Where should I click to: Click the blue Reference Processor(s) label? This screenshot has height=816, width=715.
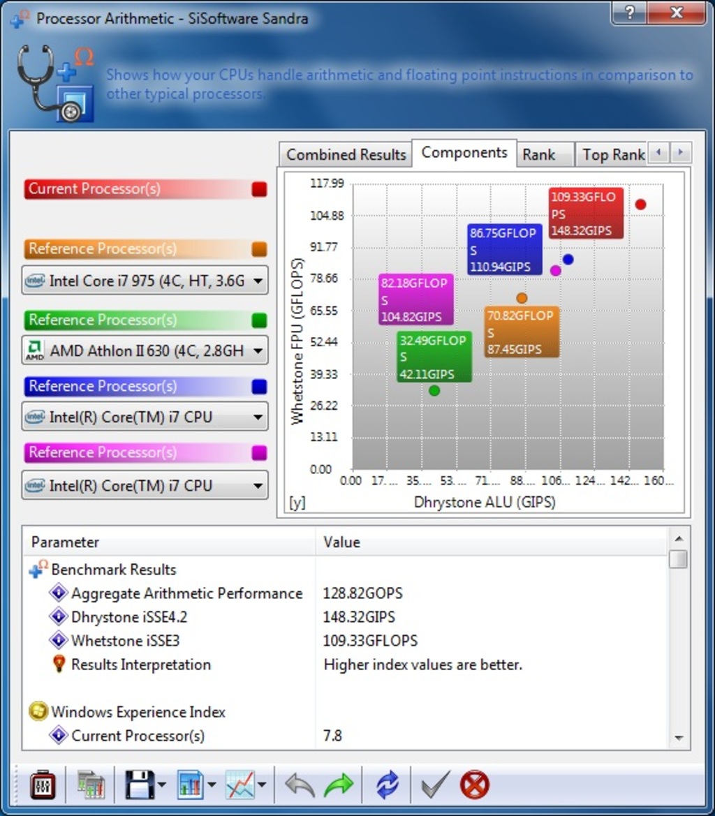[103, 386]
